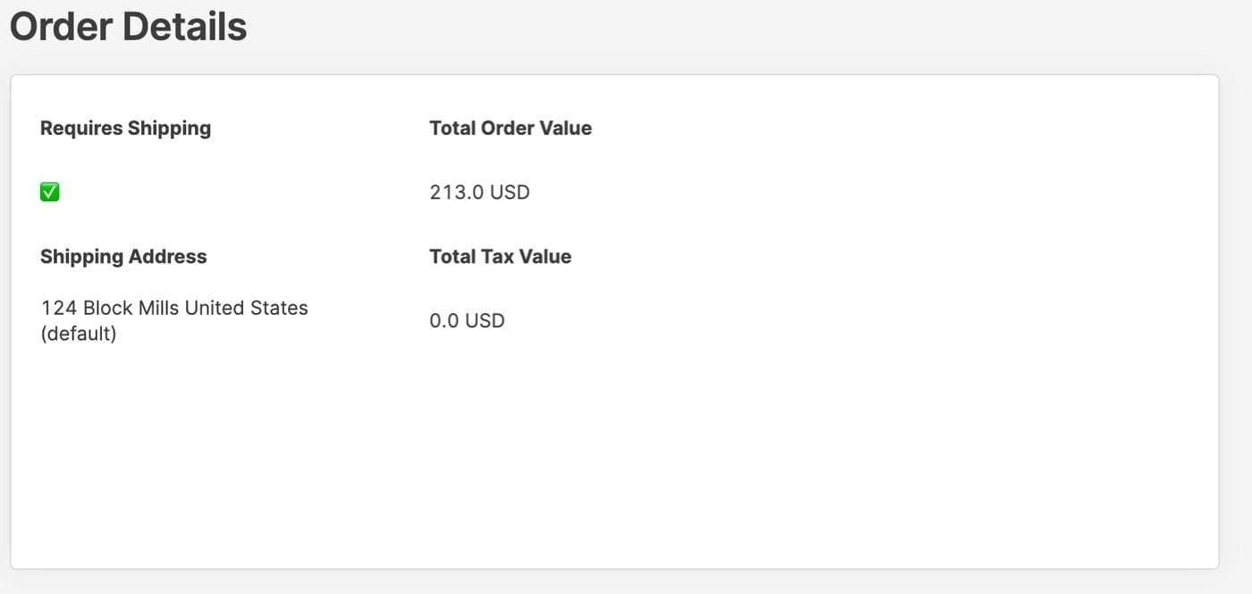The image size is (1252, 594).
Task: Click the Total Order Value label
Action: coord(511,128)
